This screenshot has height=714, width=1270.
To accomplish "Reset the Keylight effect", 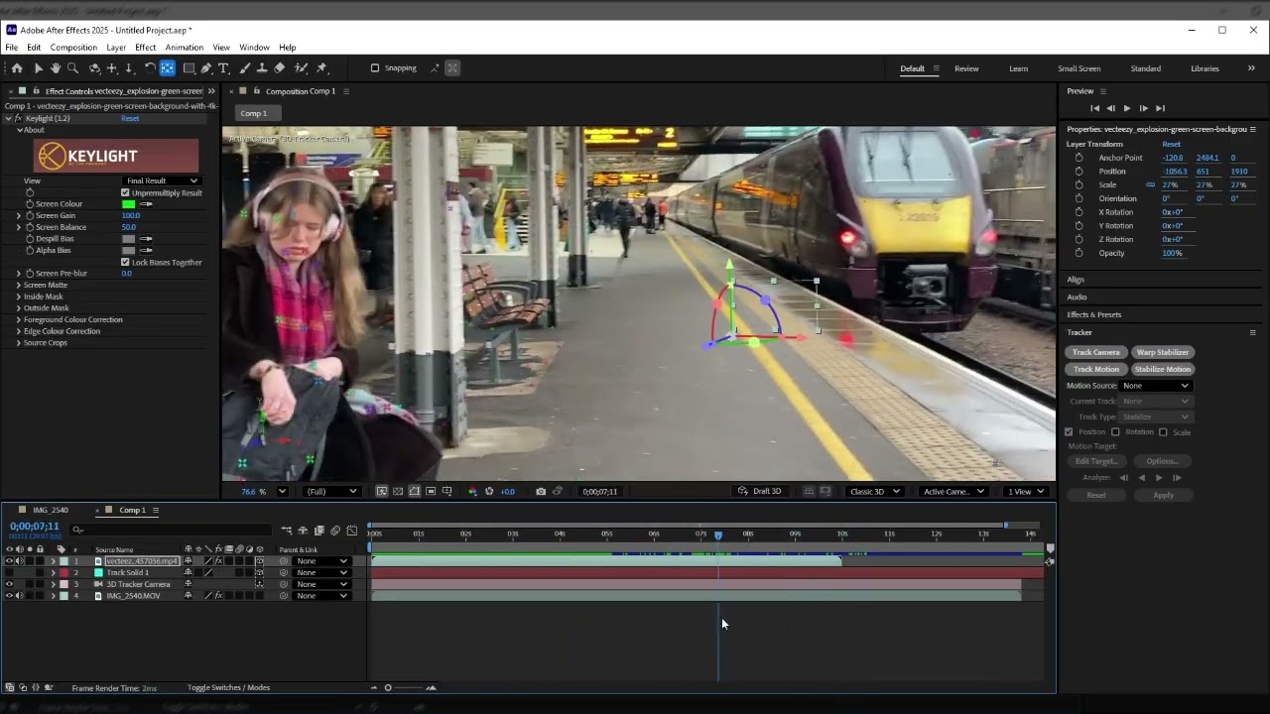I will [130, 119].
